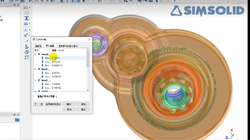250x140 pixels.
Task: Open the 查找零件自相交部分 tab
Action: [68, 46]
